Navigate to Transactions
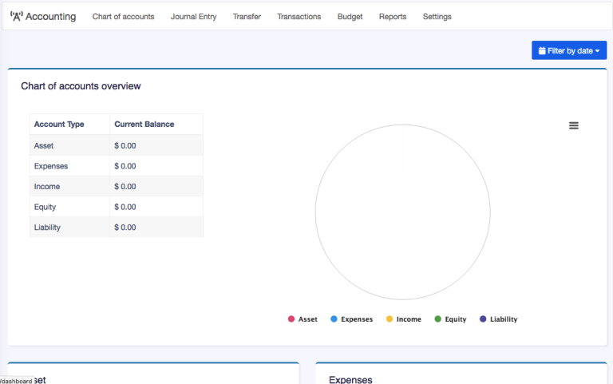 [299, 17]
